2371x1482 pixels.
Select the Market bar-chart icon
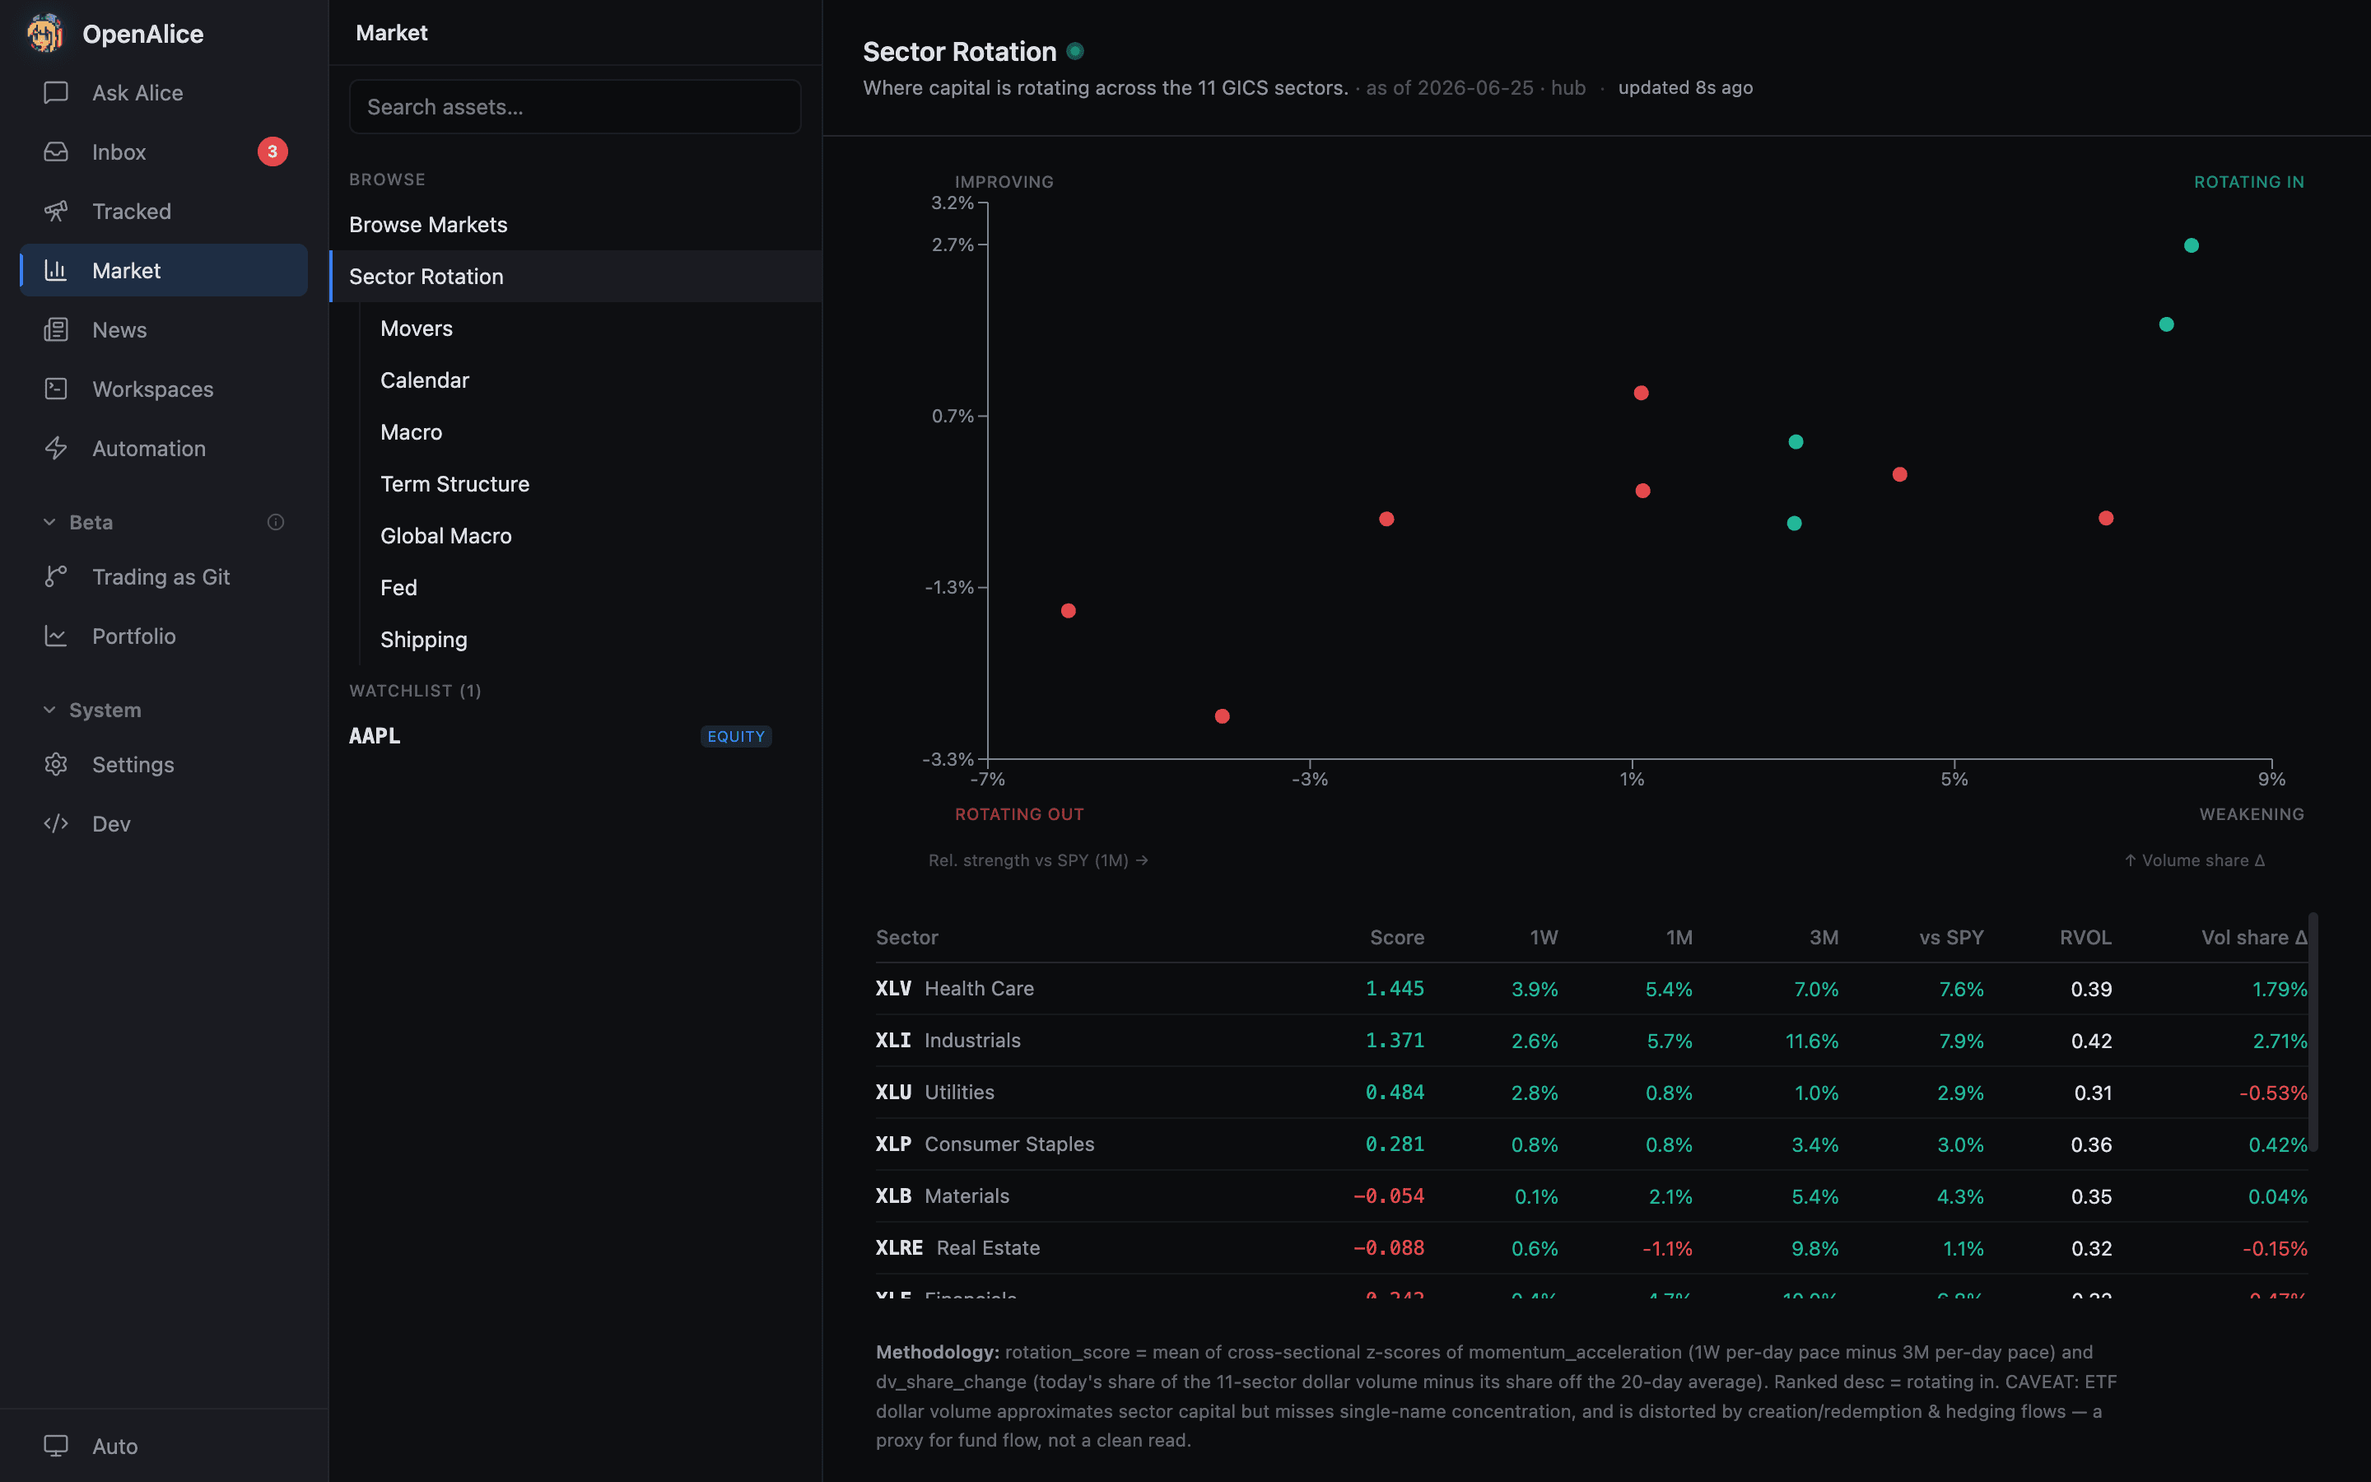click(56, 271)
